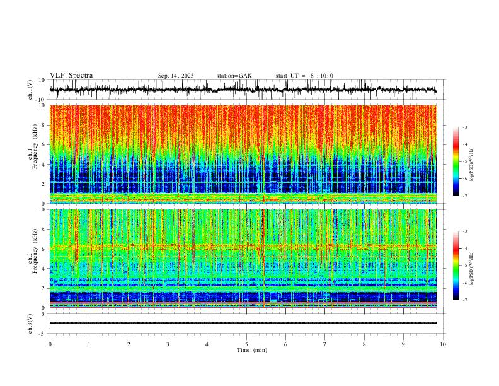Click the 'ch.3(V)' axis label
The height and width of the screenshot is (386, 499).
coord(30,324)
